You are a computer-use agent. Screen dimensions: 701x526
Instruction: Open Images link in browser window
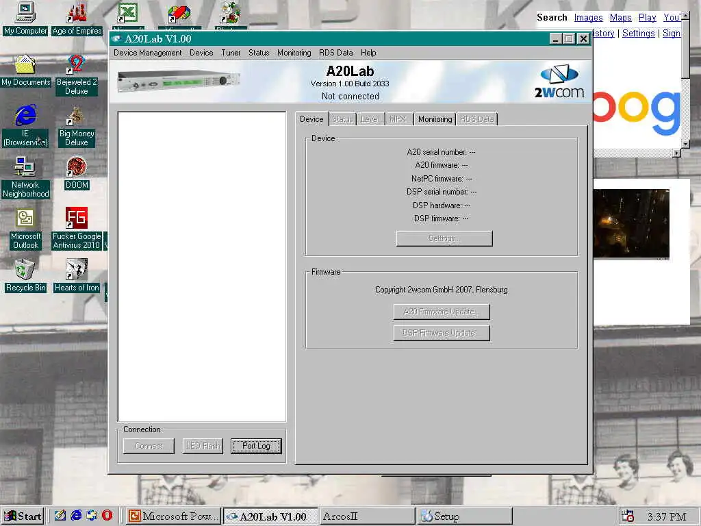pos(588,17)
